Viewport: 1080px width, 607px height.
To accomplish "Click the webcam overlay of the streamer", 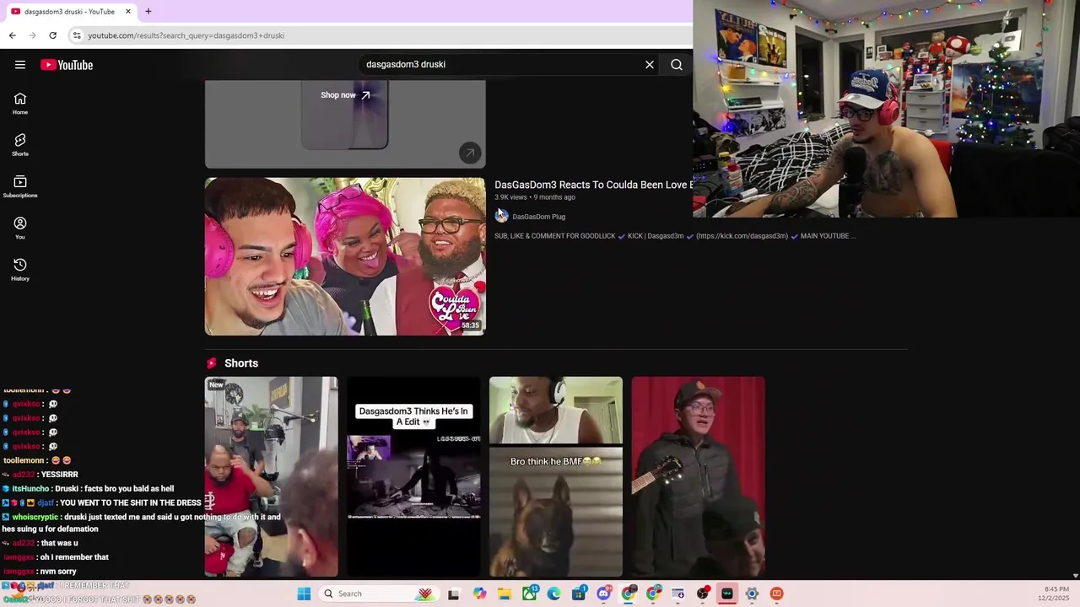I will pos(886,109).
